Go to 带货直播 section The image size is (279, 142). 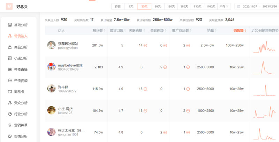tap(20, 69)
